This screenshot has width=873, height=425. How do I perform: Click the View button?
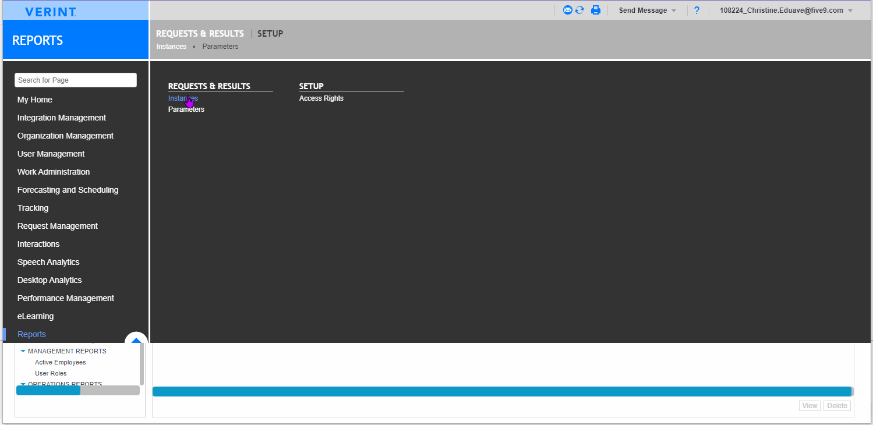810,406
